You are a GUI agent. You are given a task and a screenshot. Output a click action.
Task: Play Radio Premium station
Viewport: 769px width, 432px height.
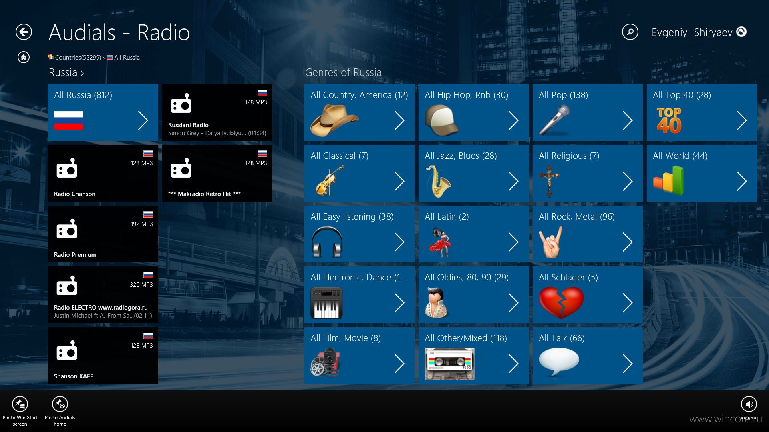tap(103, 234)
